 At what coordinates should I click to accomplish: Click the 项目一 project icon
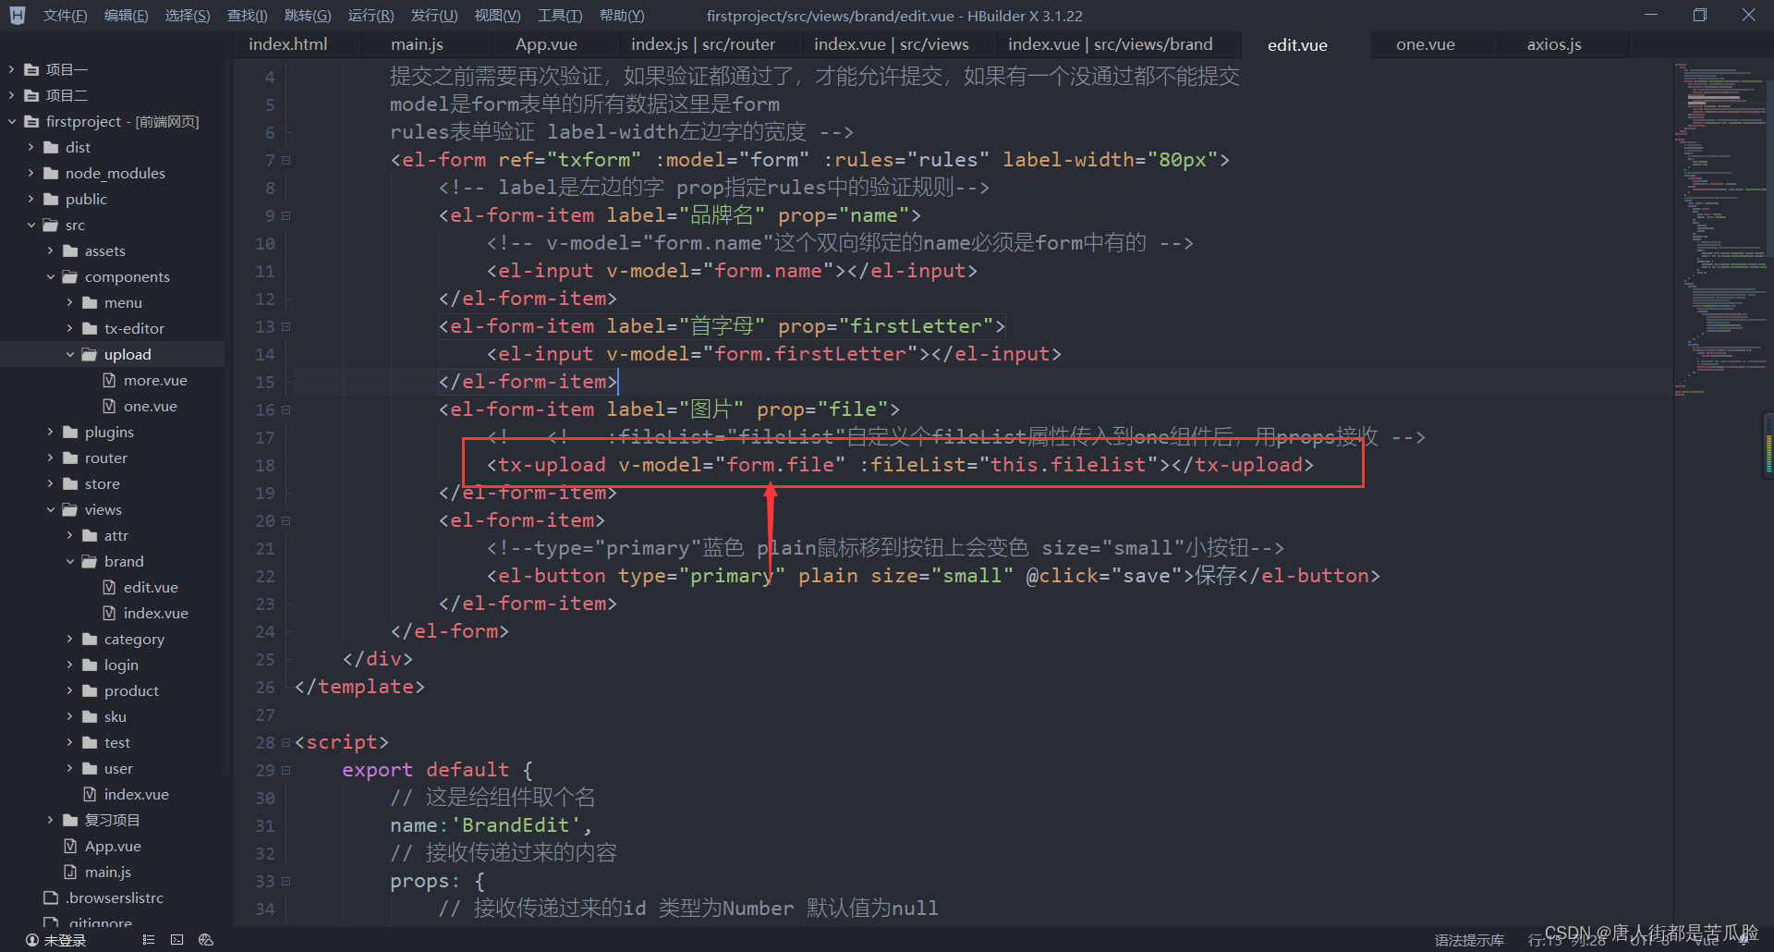31,69
